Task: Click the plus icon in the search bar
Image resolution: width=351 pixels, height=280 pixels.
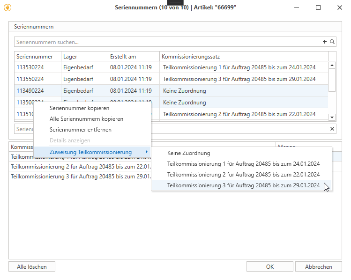Action: tap(325, 42)
